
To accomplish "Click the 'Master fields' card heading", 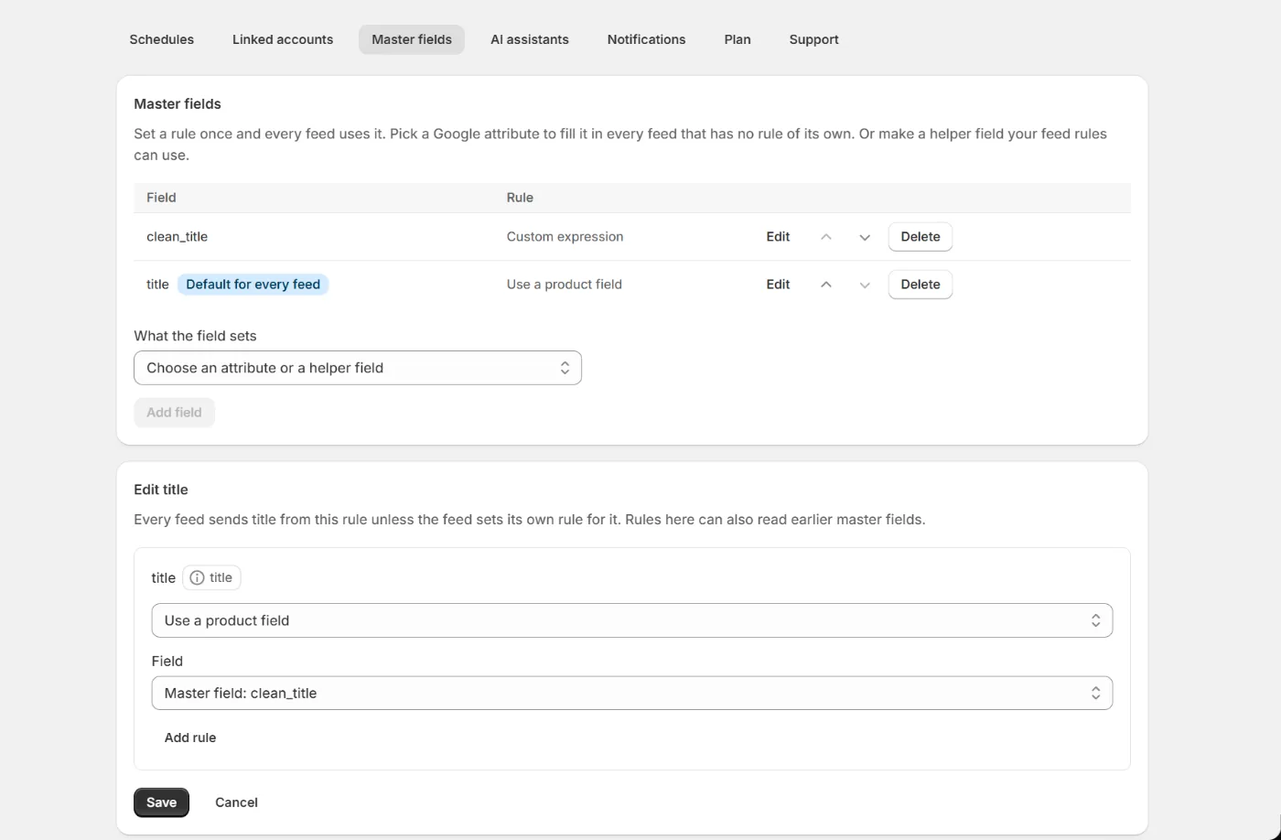I will (x=178, y=104).
